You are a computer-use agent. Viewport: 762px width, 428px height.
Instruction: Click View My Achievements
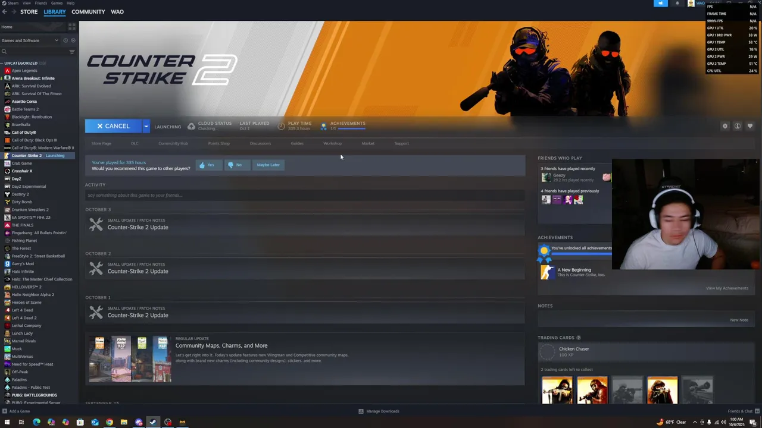pos(727,288)
